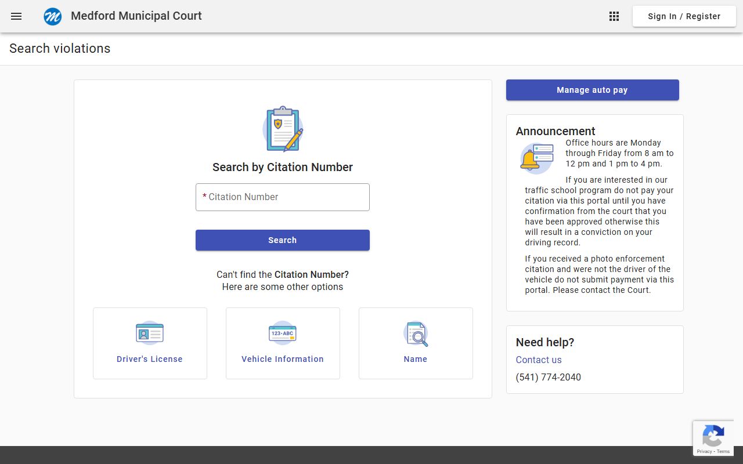Open the reCAPTCHA Terms link
The width and height of the screenshot is (743, 464).
point(723,451)
